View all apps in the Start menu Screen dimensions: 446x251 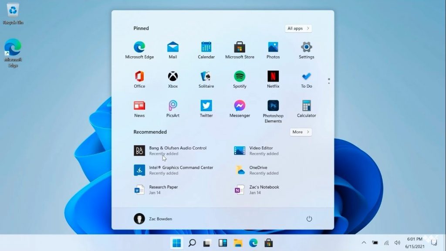[298, 28]
